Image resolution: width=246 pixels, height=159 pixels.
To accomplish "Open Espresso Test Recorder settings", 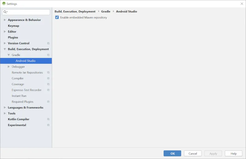I will click(x=26, y=90).
